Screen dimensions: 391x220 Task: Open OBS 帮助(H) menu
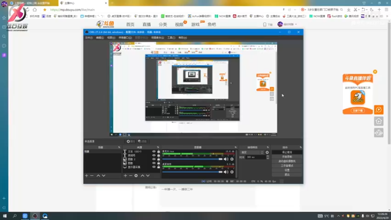182,38
